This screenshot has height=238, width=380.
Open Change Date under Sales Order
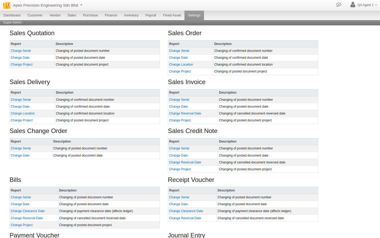[x=178, y=58]
